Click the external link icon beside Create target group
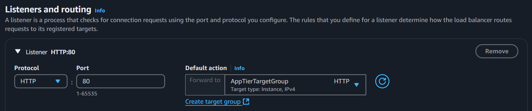The image size is (532, 111). (x=246, y=102)
